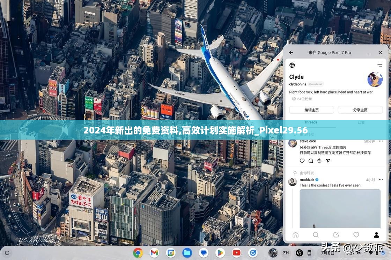Share steve.dice's post with send icon
Screen dimensions: 391x260
point(328,161)
